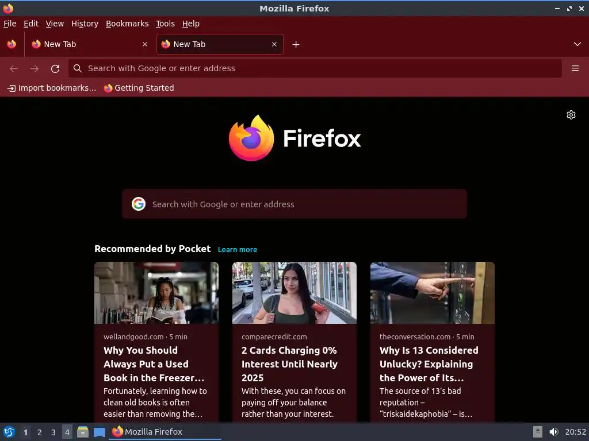The image size is (589, 441).
Task: Open file manager taskbar icon
Action: [83, 432]
